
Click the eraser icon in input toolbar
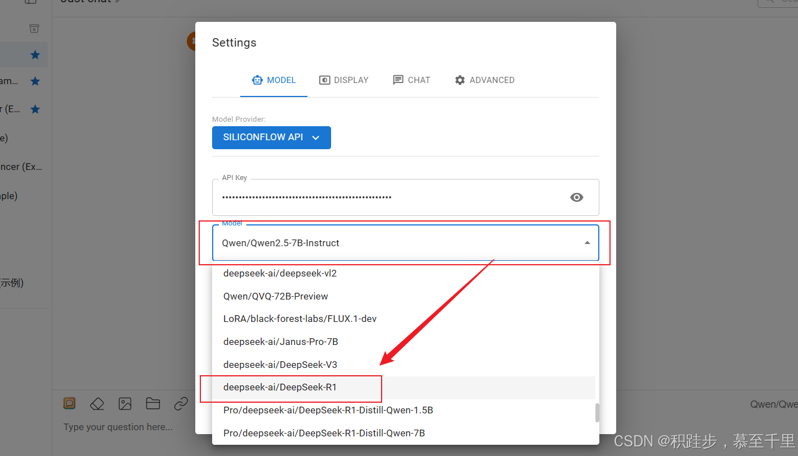click(97, 403)
